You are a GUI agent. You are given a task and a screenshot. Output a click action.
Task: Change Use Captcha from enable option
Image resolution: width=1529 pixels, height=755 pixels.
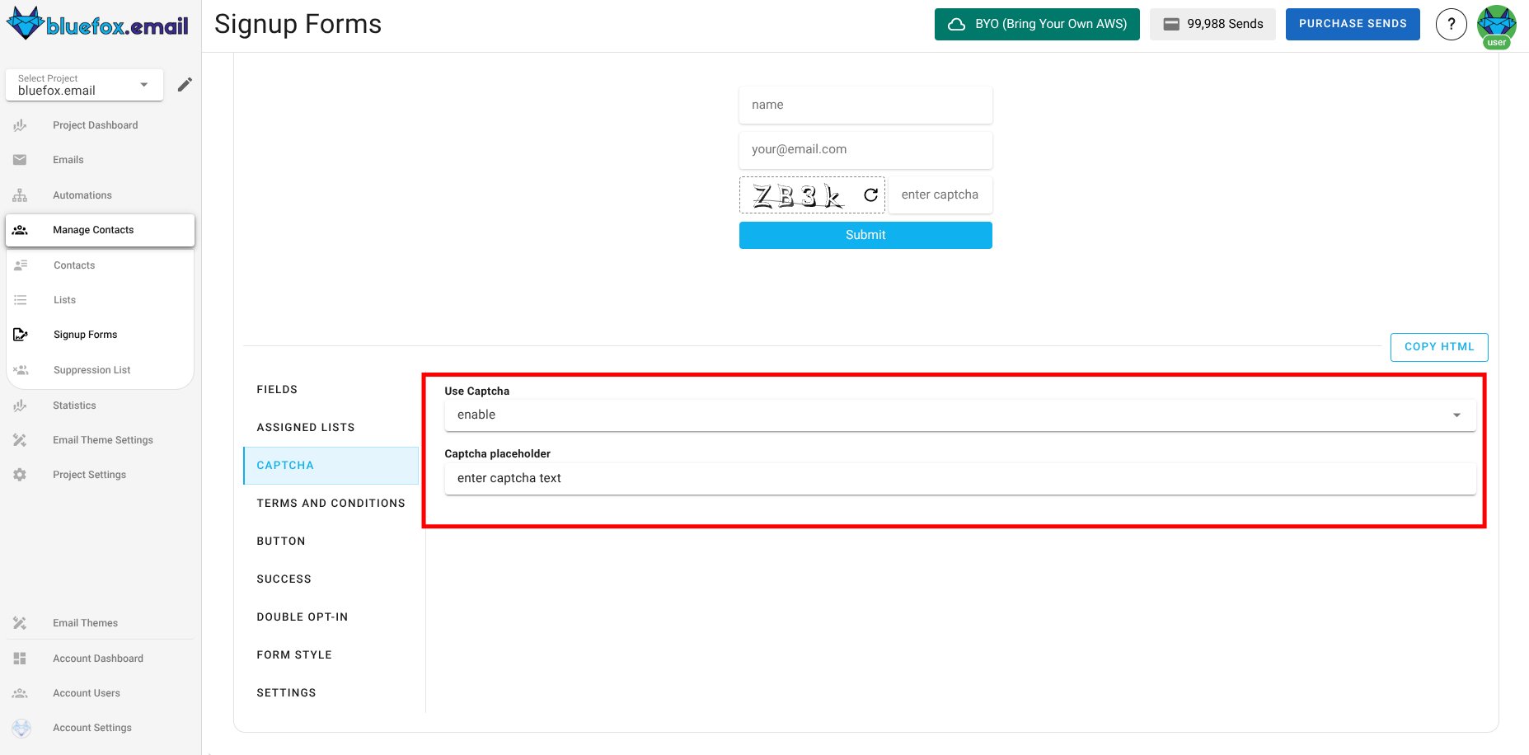[1456, 415]
